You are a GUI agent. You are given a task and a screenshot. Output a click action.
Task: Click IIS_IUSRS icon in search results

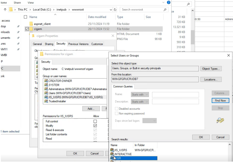[x=112, y=150]
